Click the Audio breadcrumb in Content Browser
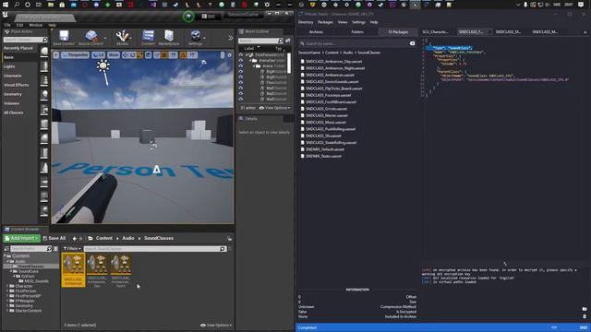The height and width of the screenshot is (332, 591). tap(128, 238)
